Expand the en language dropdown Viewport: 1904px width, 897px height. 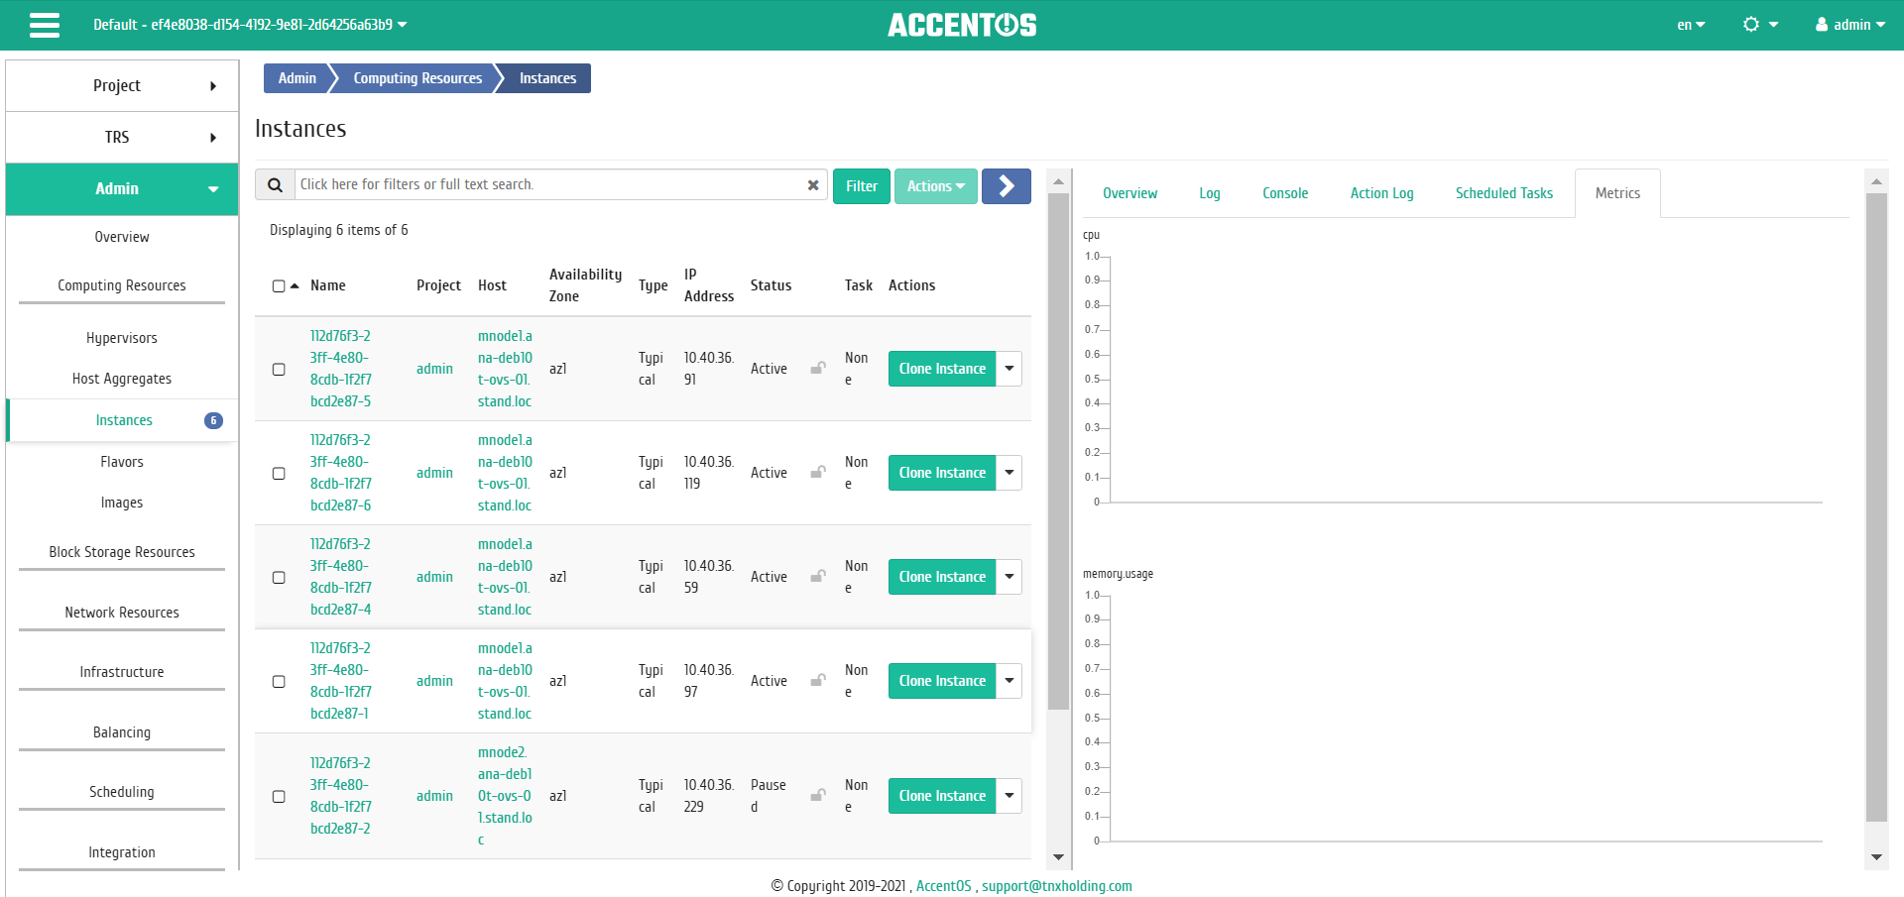tap(1691, 25)
